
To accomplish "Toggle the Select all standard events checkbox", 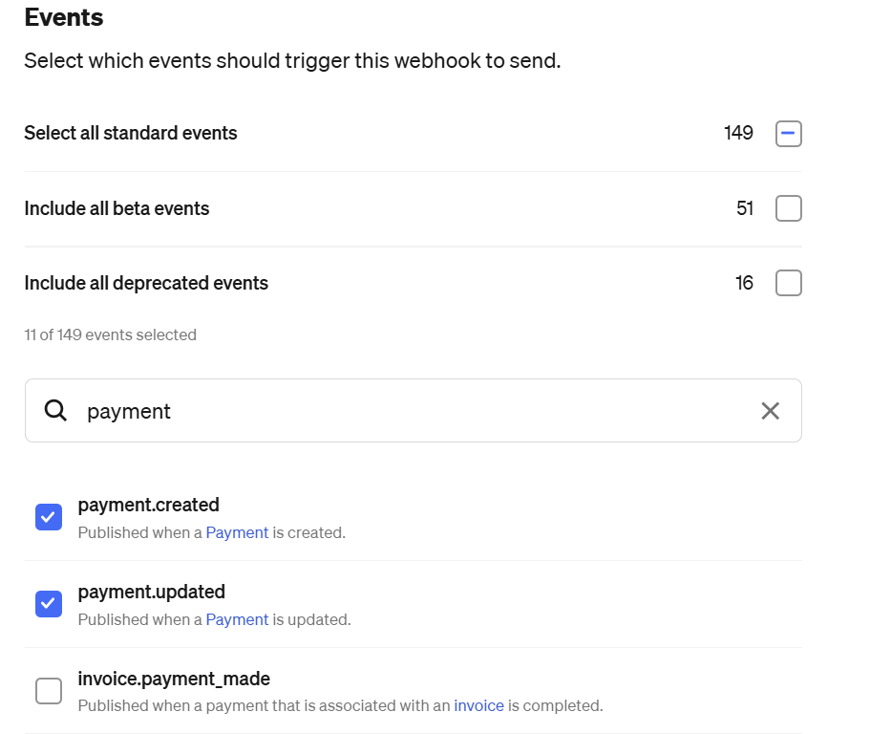I will tap(788, 134).
